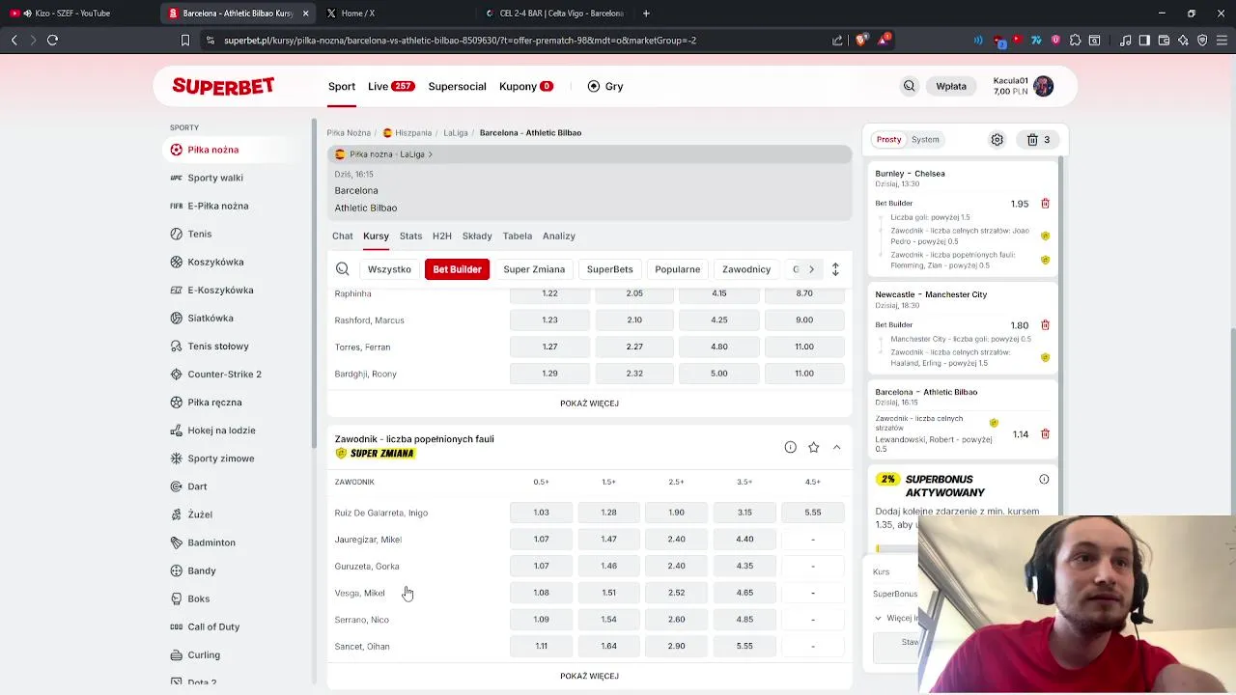Click the user avatar picture
The image size is (1236, 695).
tap(1043, 86)
